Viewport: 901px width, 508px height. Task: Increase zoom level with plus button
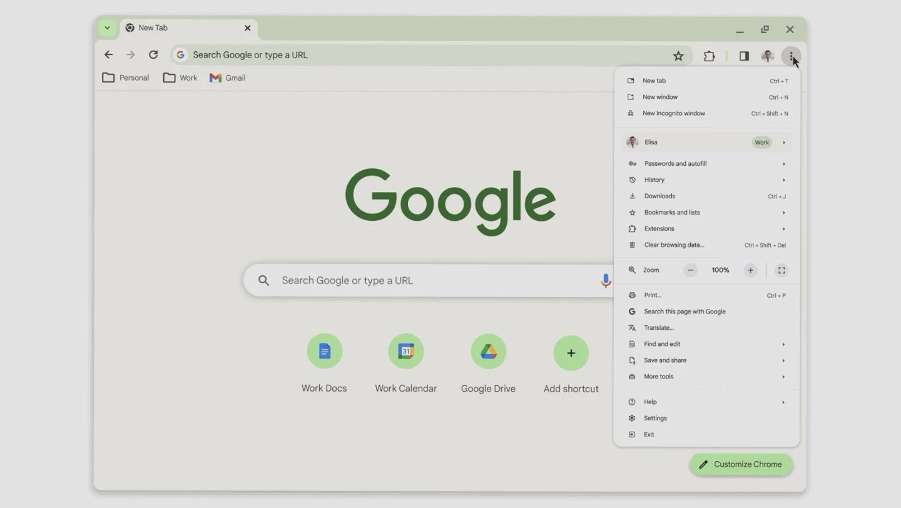(x=750, y=270)
